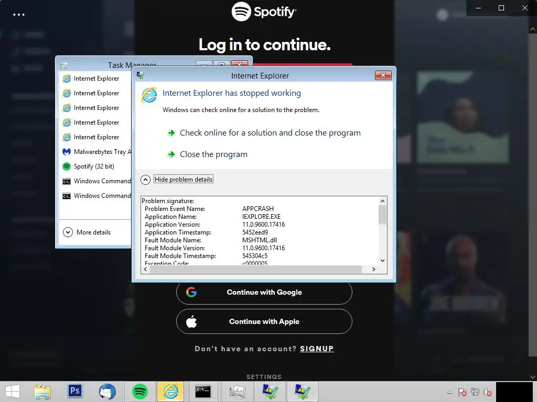Select Internet Explorer taskbar icon

coord(171,392)
